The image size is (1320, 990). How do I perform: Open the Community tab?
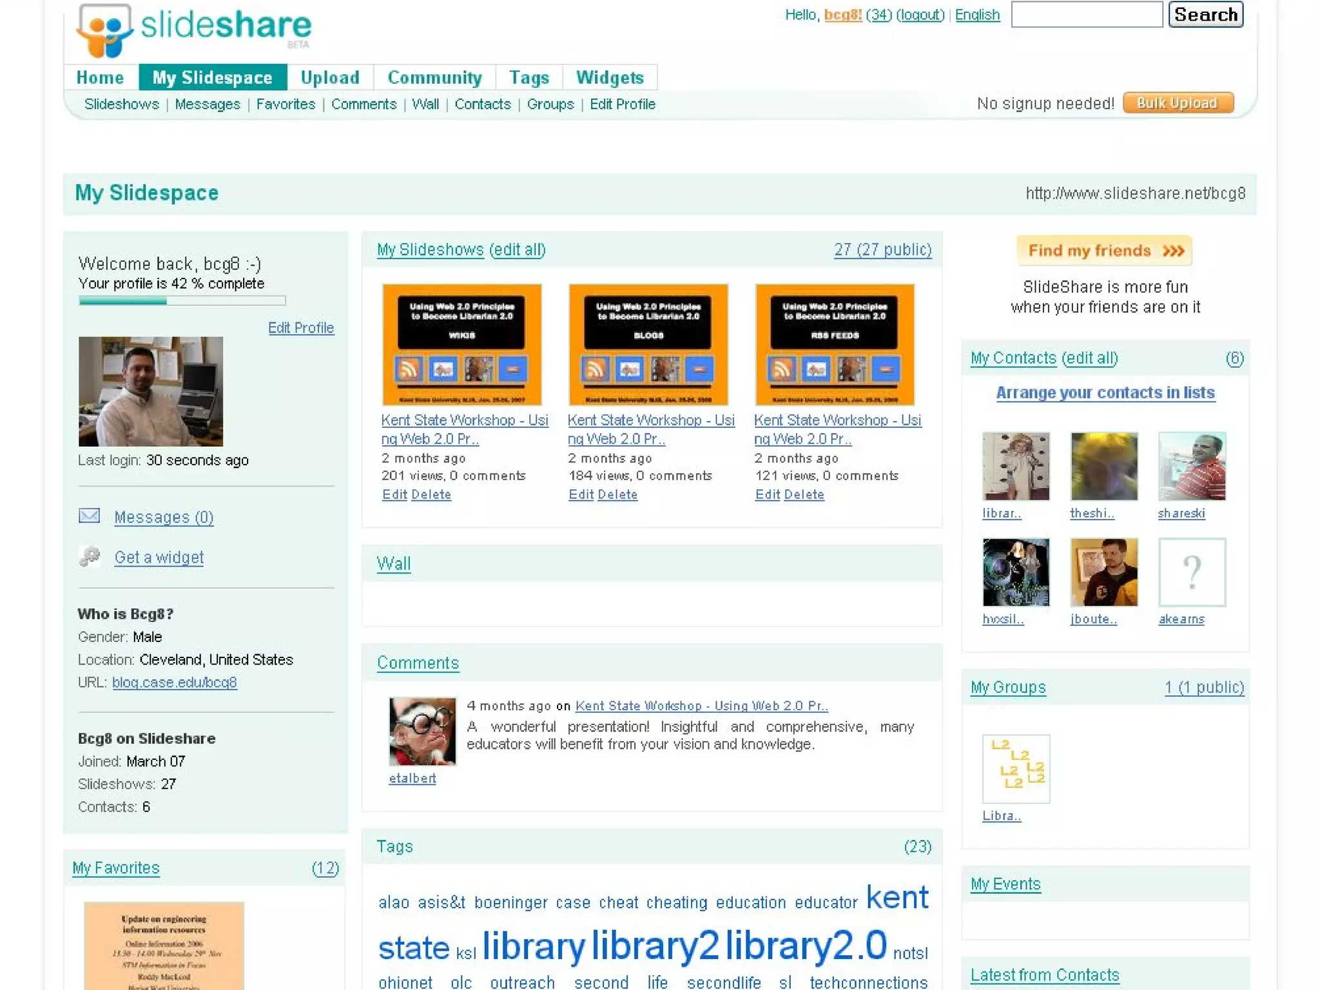434,77
